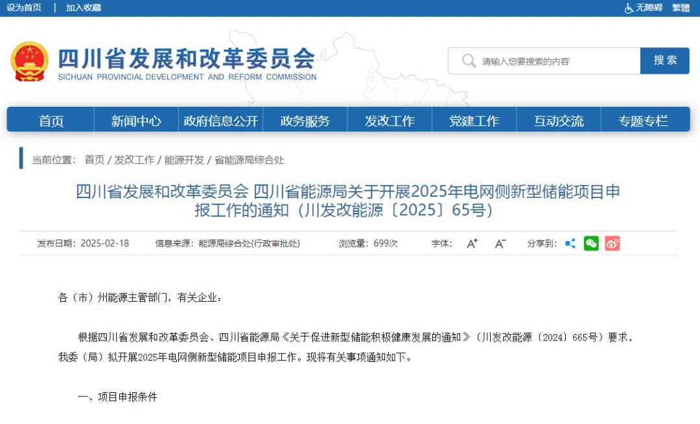
Task: Increase font size with A+ icon
Action: (472, 243)
